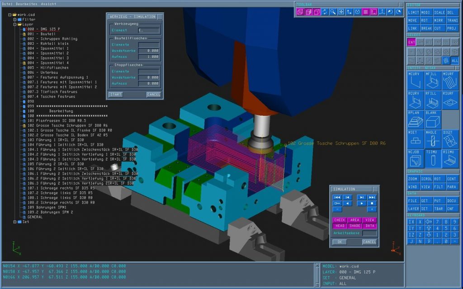Select the MSURF surface milling icon
The image size is (463, 289).
tap(450, 82)
